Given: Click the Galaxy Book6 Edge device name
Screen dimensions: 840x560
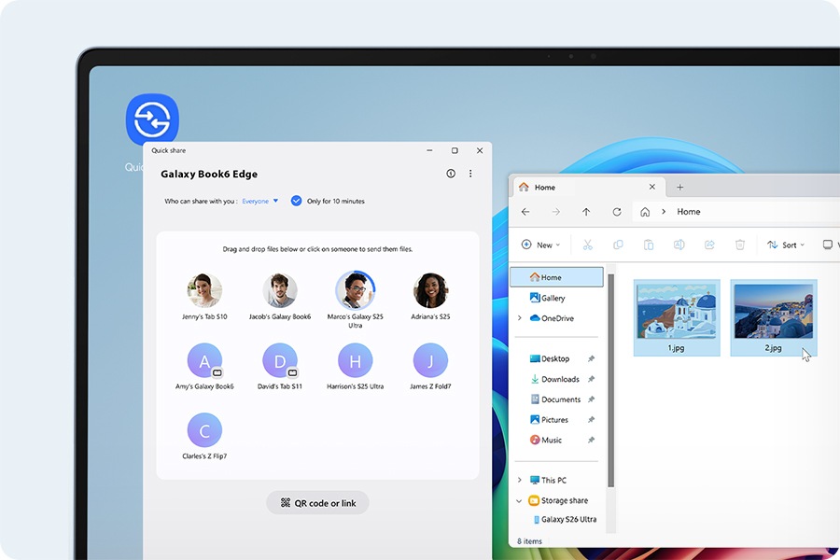Looking at the screenshot, I should [x=209, y=175].
